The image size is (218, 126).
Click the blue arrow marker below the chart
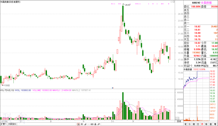click(x=113, y=88)
